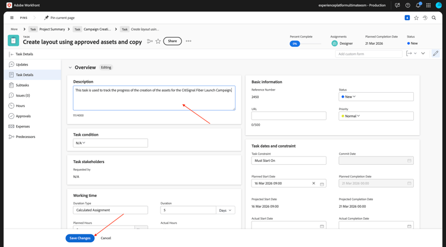This screenshot has width=446, height=247.
Task: Open the main hamburger menu
Action: pyautogui.click(x=12, y=18)
